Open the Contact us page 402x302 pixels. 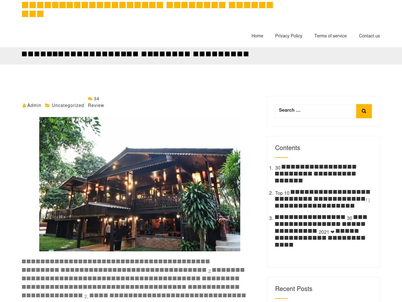click(x=369, y=36)
